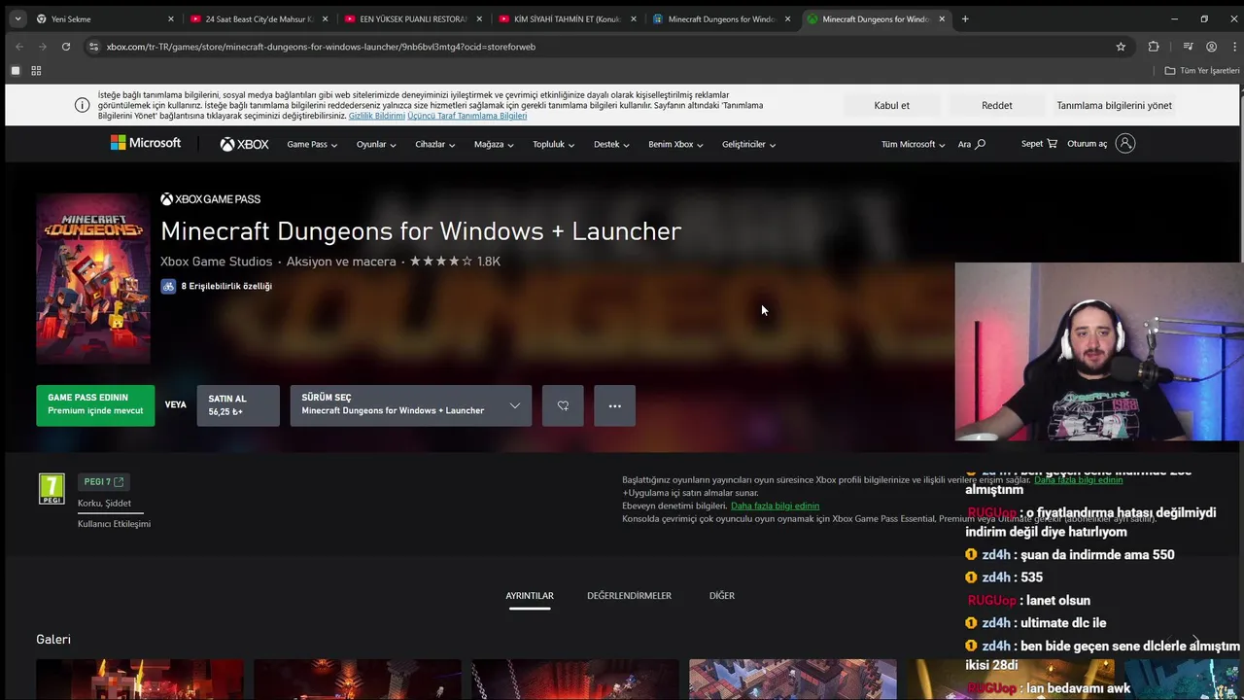Click the Minecraft Dungeons cover art

coord(93,278)
